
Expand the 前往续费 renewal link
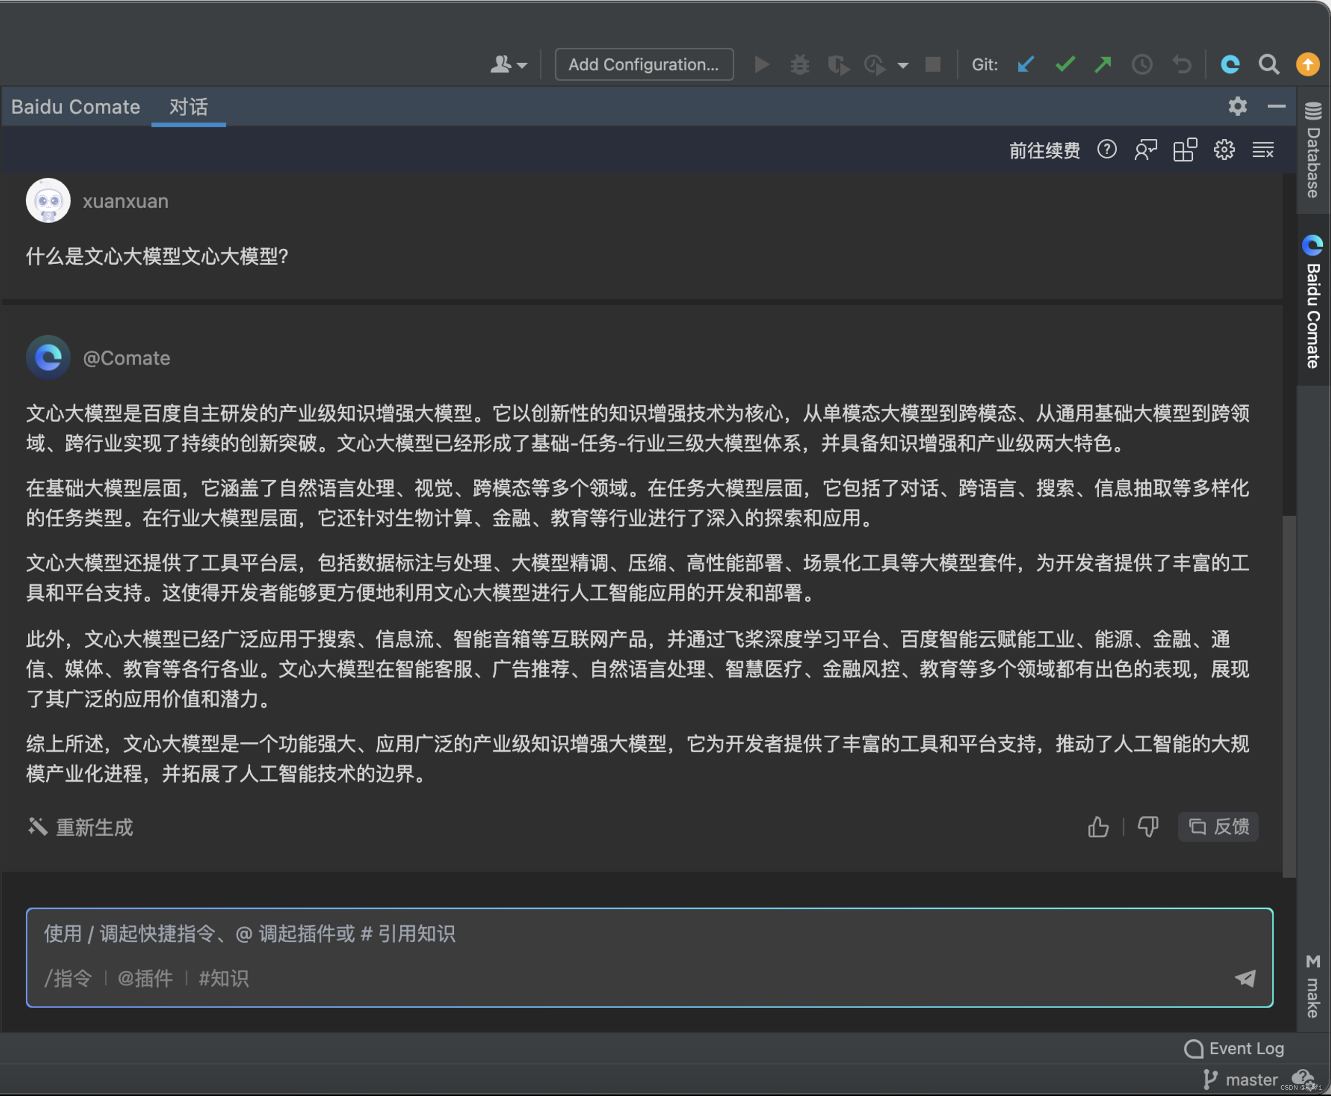click(1044, 148)
